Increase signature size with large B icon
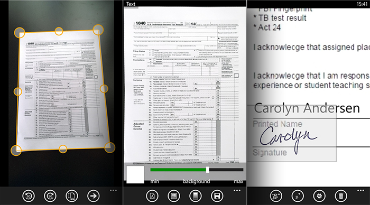The height and width of the screenshot is (205, 370). pos(276,196)
